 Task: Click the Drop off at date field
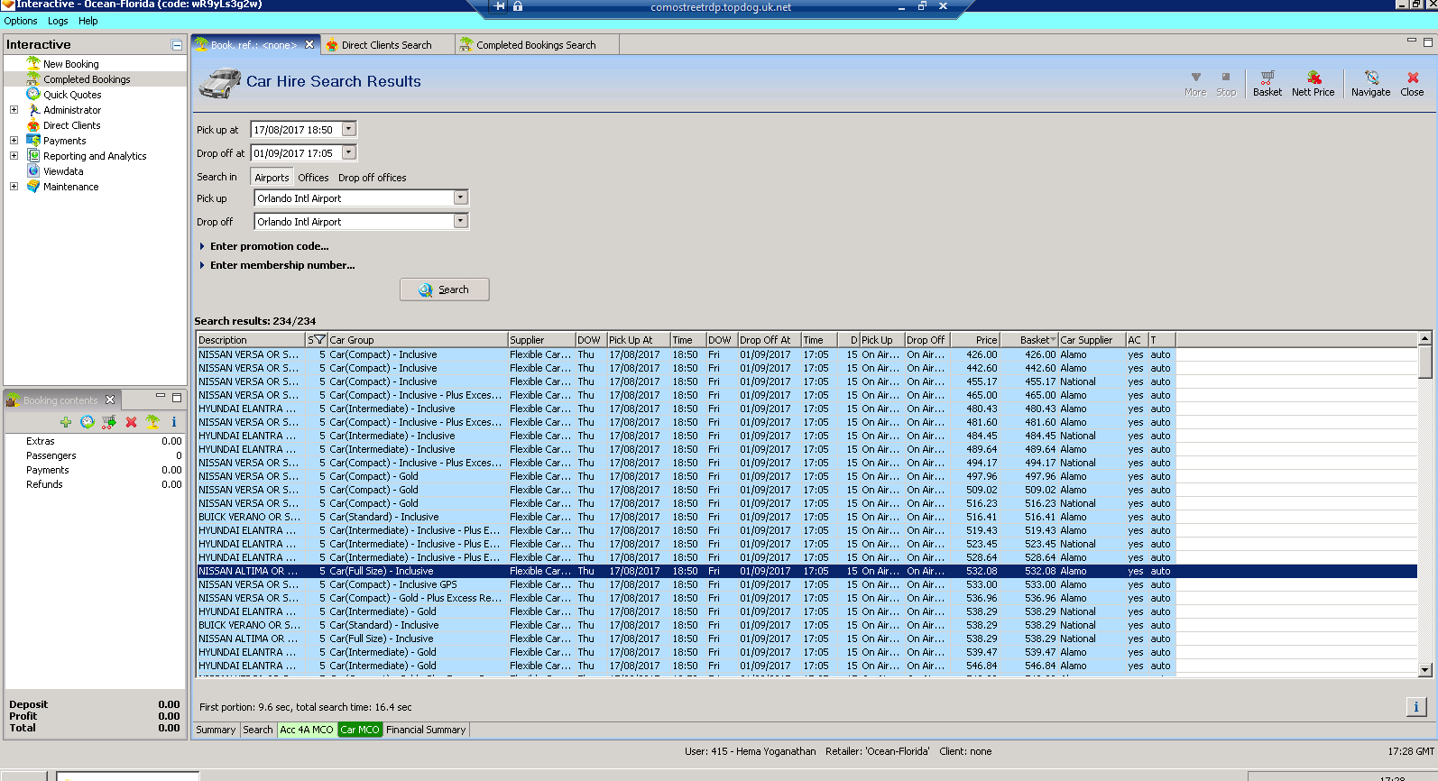296,153
